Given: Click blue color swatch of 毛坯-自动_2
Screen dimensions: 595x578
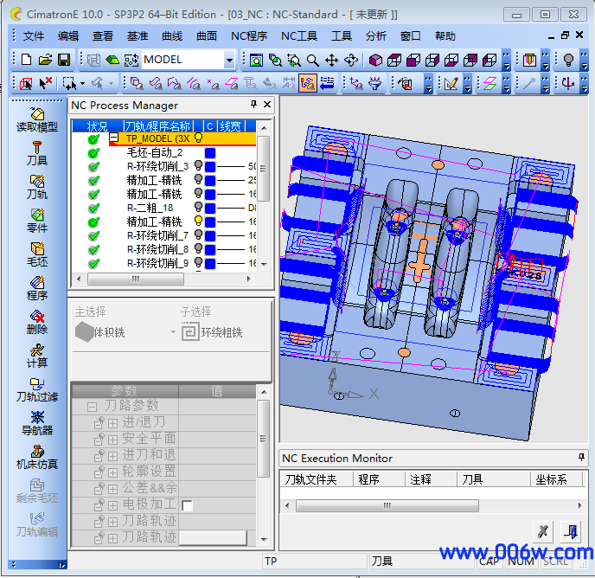Looking at the screenshot, I should coord(210,152).
